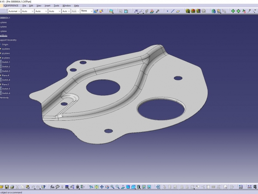Click the large lower-right circular cutout
The height and width of the screenshot is (194, 258).
(161, 109)
